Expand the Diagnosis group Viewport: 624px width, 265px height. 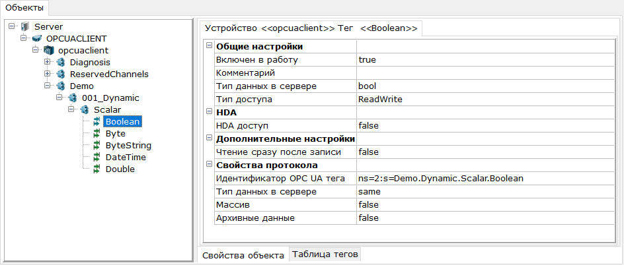[x=48, y=62]
